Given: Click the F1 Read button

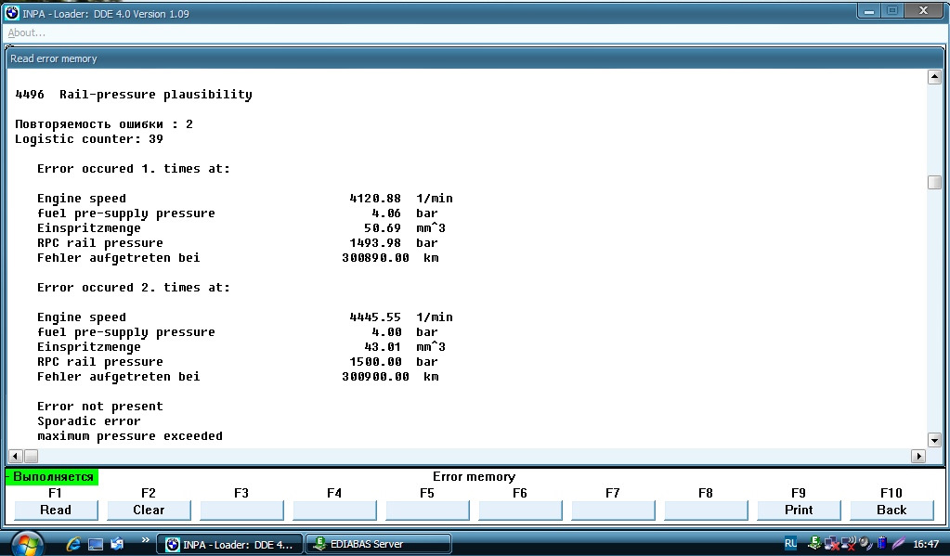Looking at the screenshot, I should tap(56, 510).
